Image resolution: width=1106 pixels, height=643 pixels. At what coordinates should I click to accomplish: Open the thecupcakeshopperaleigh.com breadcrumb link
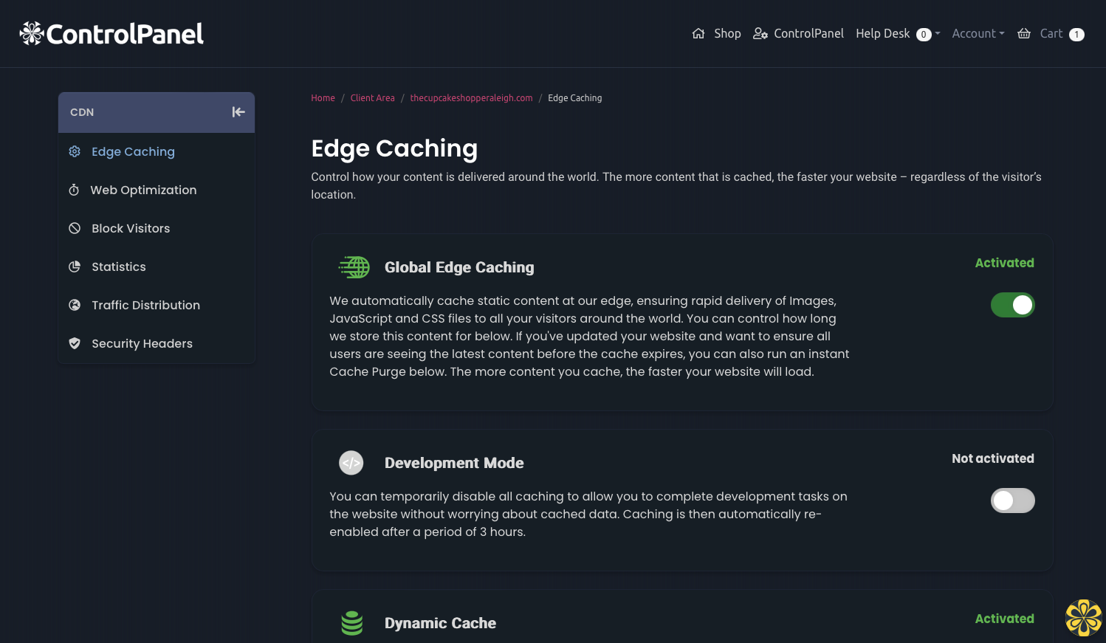471,97
